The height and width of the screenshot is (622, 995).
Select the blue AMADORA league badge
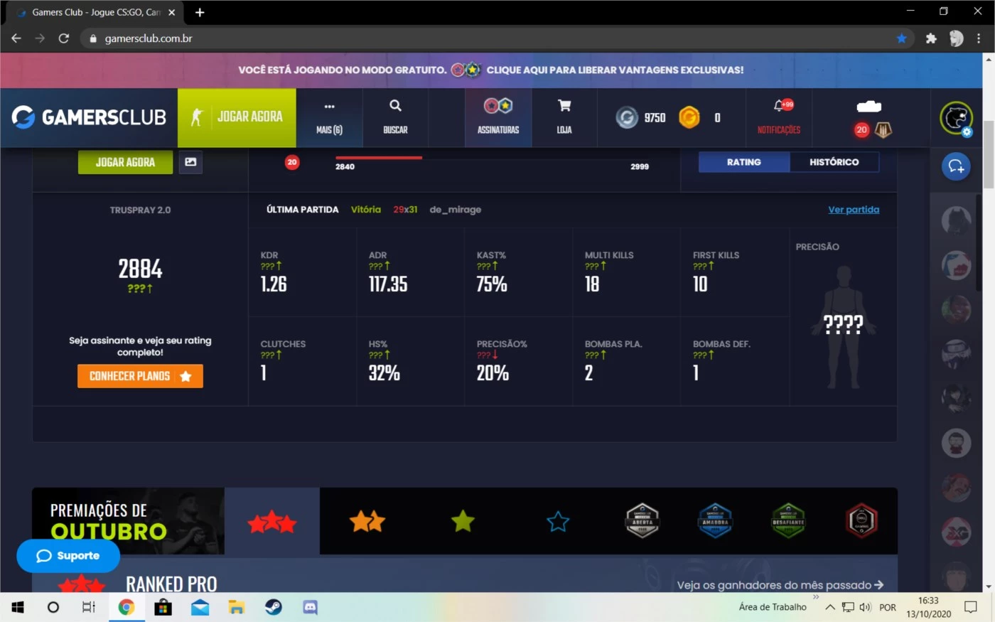point(716,521)
